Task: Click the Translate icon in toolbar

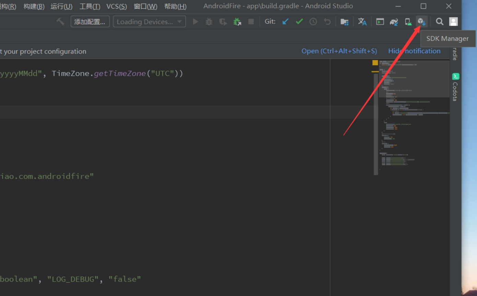Action: [362, 22]
